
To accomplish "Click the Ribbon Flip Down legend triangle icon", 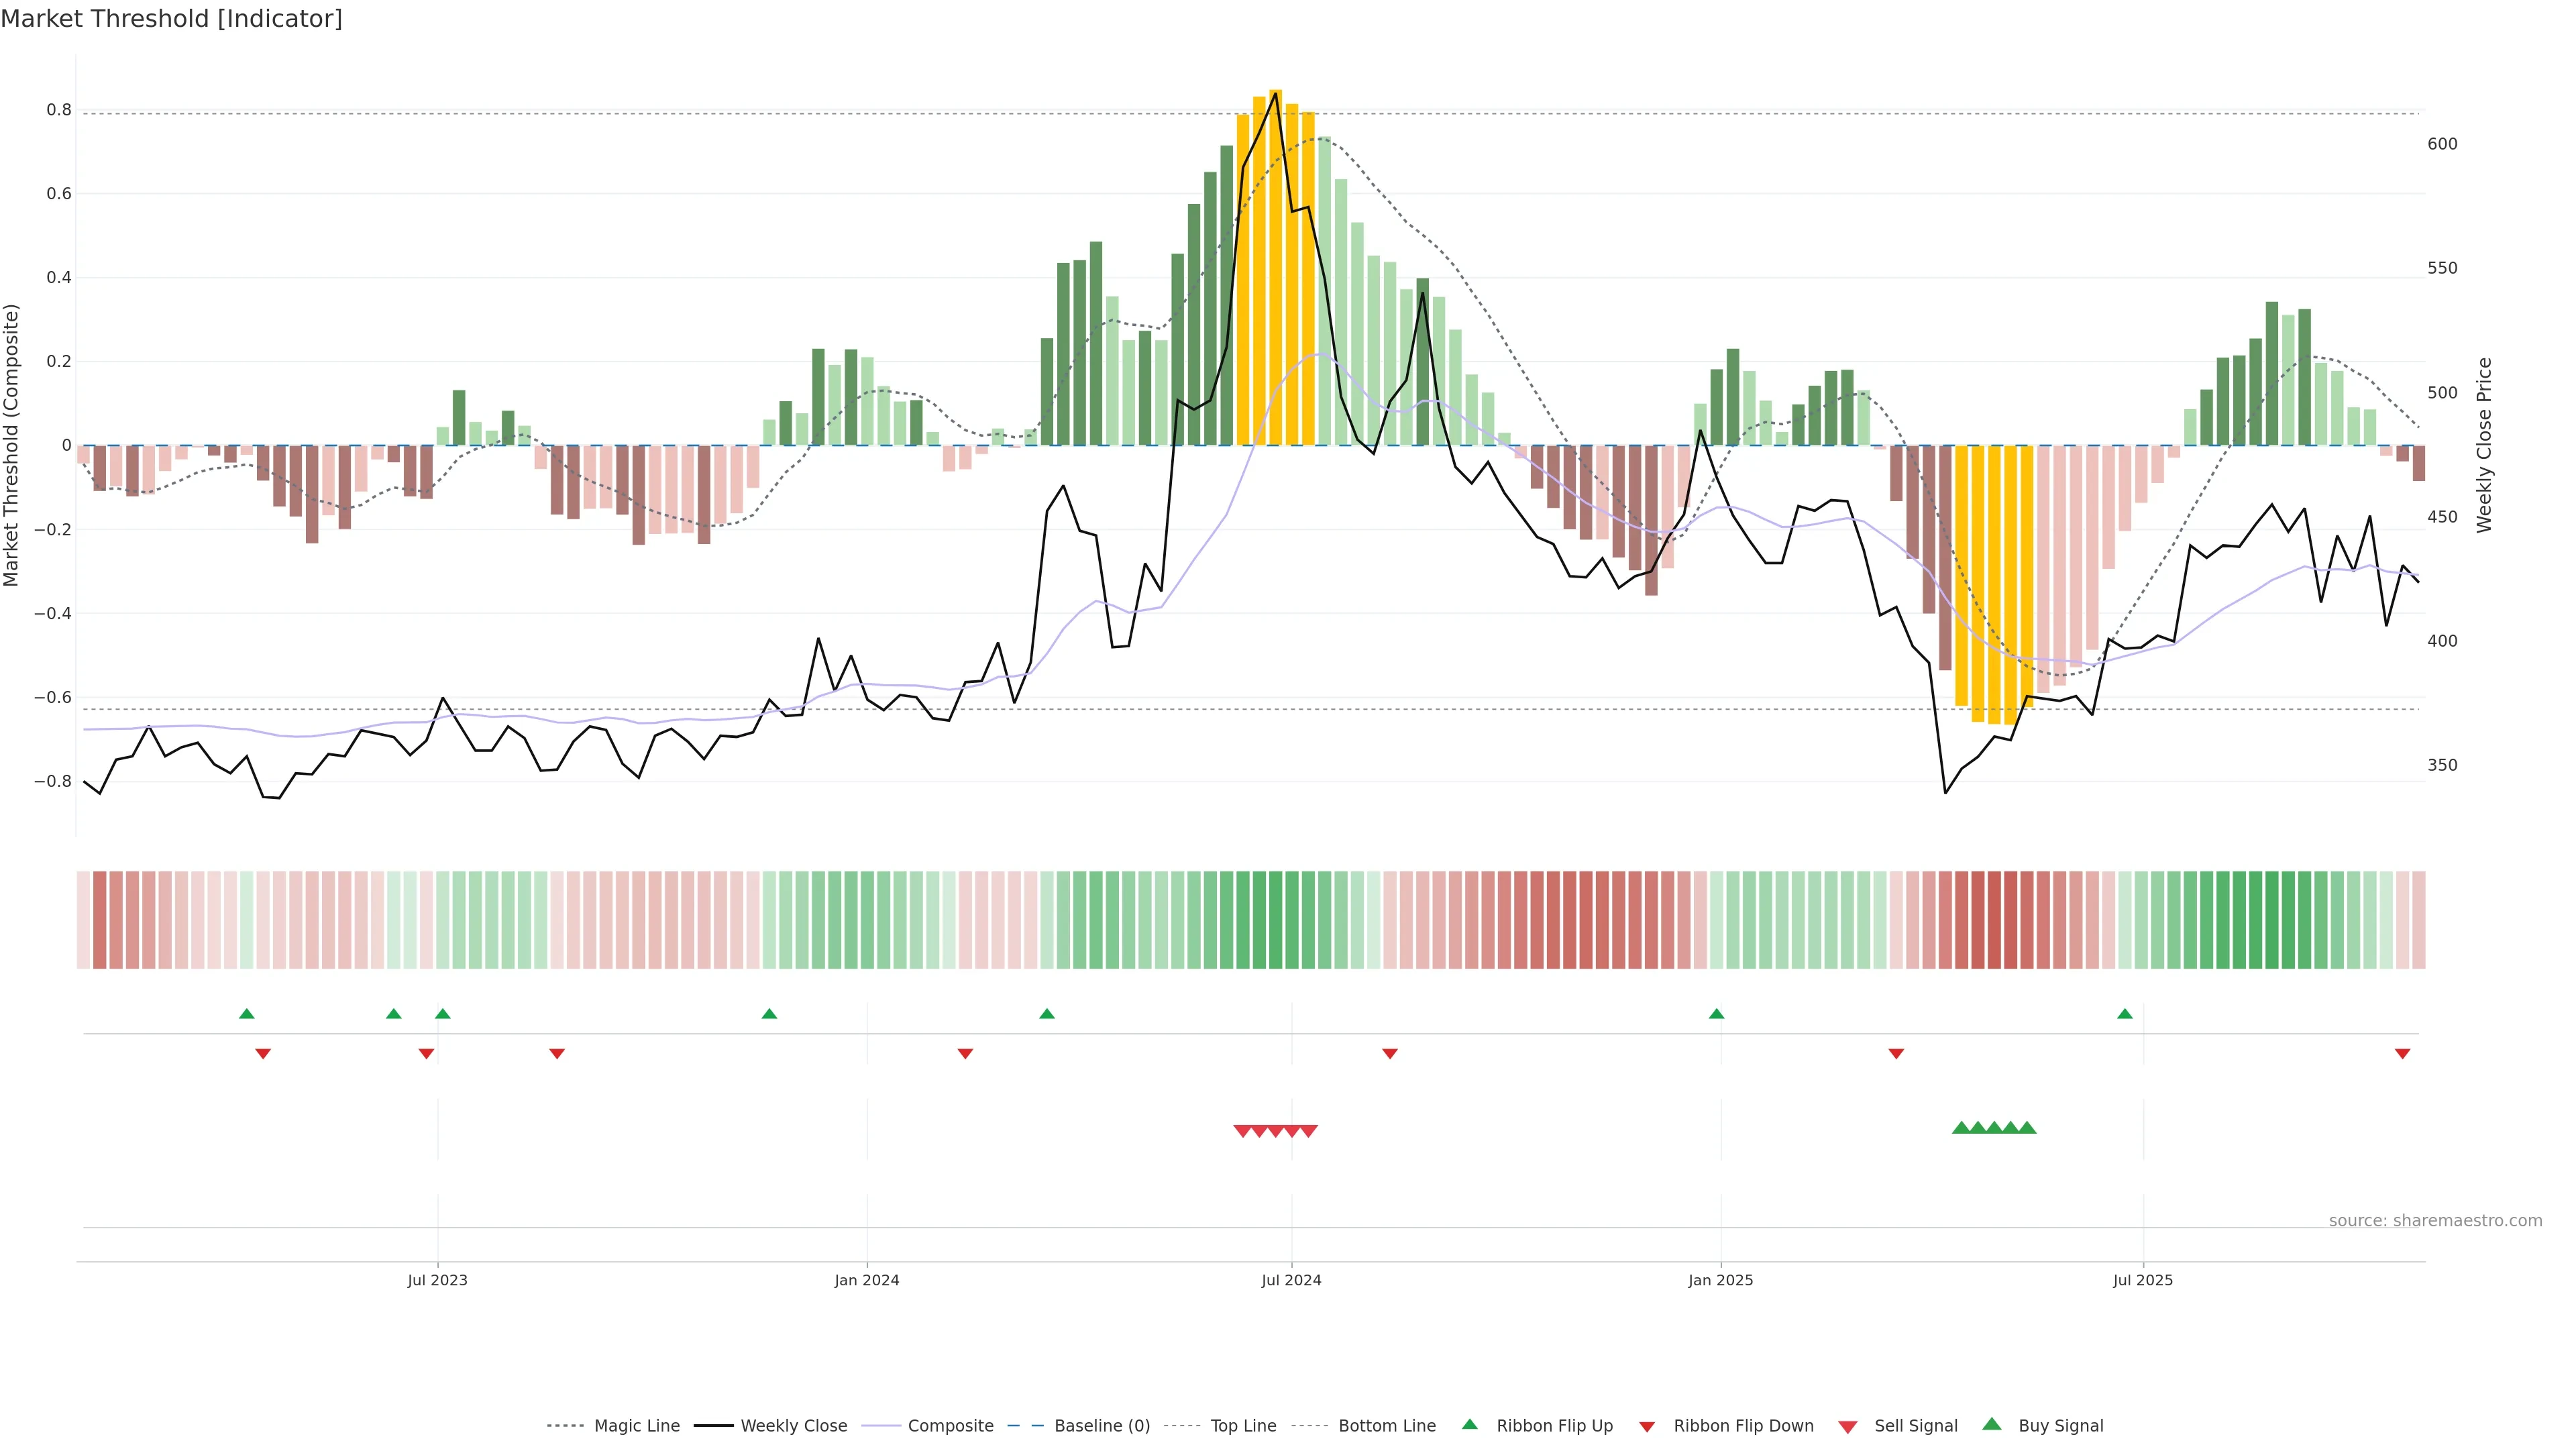I will point(1647,1426).
